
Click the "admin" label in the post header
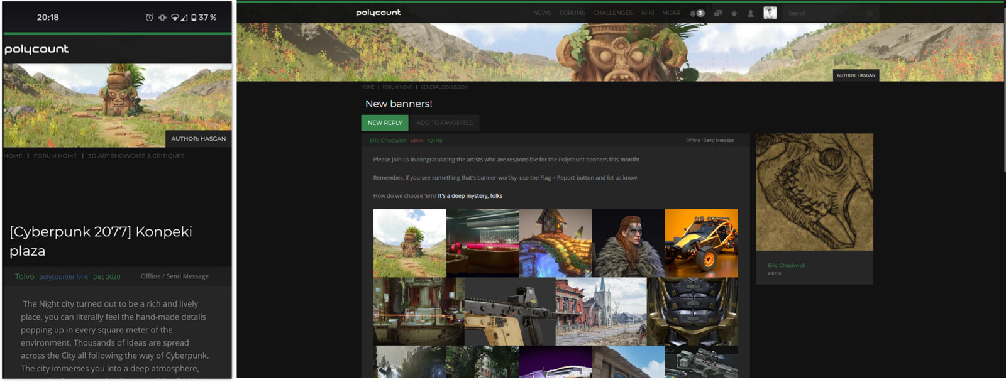pyautogui.click(x=417, y=141)
